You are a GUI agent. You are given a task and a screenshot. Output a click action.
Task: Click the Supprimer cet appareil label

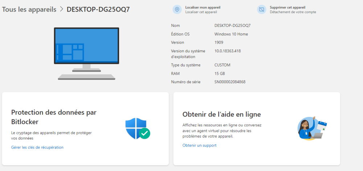click(x=287, y=7)
